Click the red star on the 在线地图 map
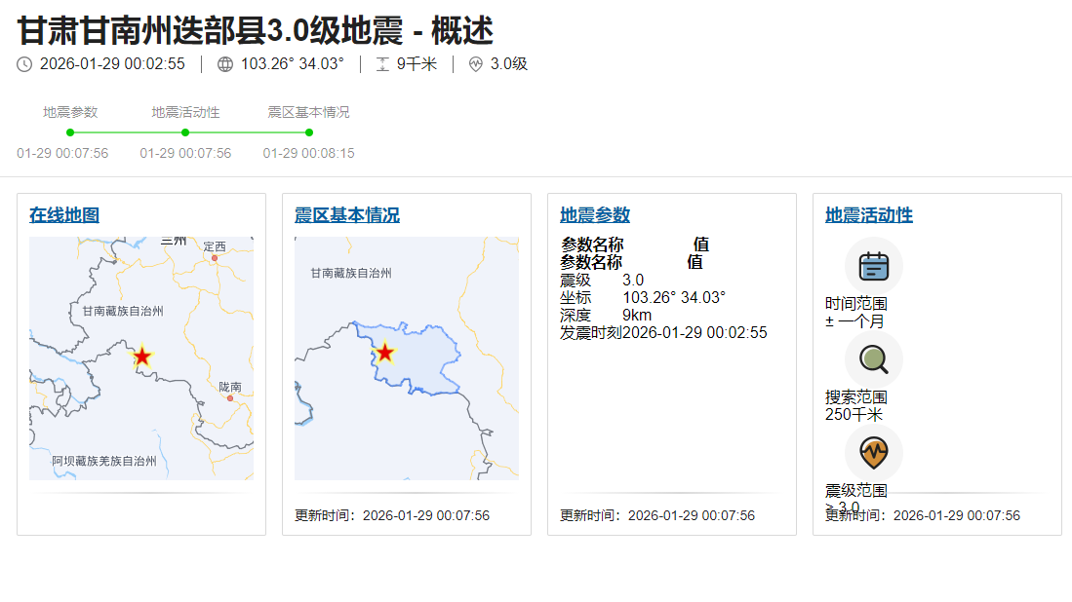The width and height of the screenshot is (1072, 602). pyautogui.click(x=142, y=357)
